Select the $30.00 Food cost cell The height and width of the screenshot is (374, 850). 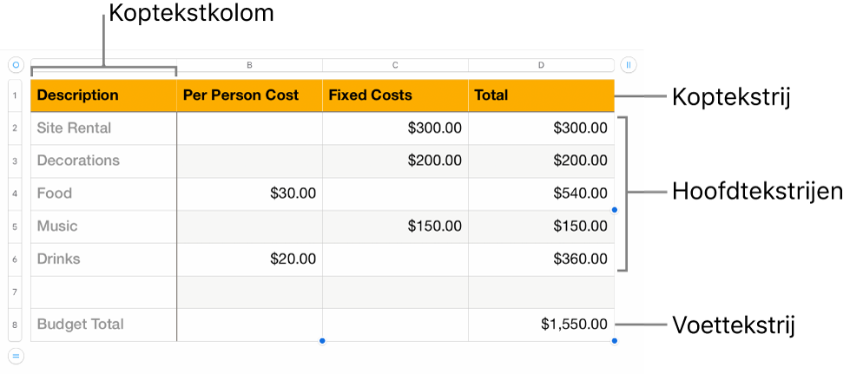pos(249,194)
